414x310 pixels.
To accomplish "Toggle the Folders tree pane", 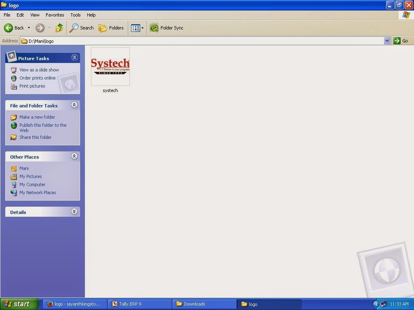I will [111, 28].
